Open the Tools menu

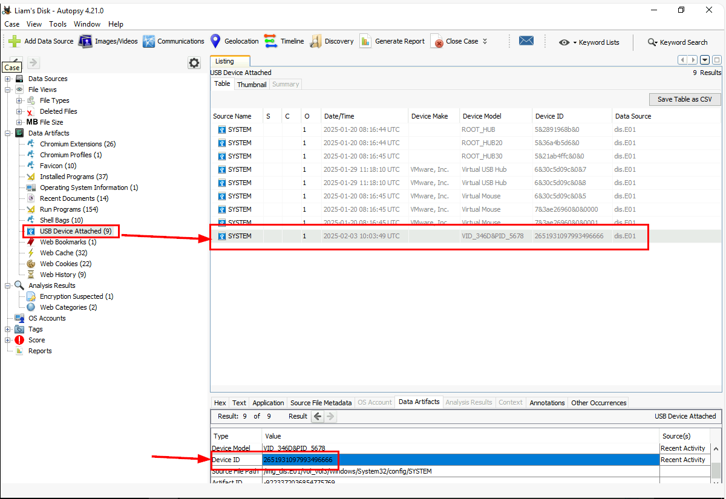pos(58,24)
